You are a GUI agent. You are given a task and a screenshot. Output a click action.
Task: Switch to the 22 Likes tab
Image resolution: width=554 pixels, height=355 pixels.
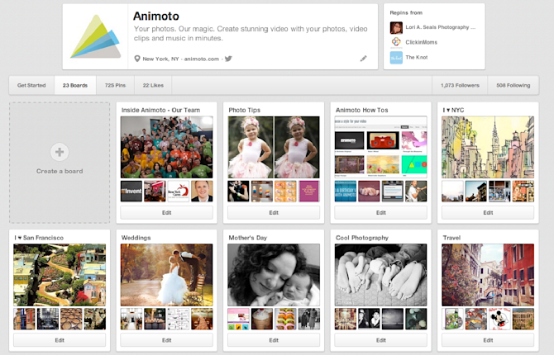point(153,85)
